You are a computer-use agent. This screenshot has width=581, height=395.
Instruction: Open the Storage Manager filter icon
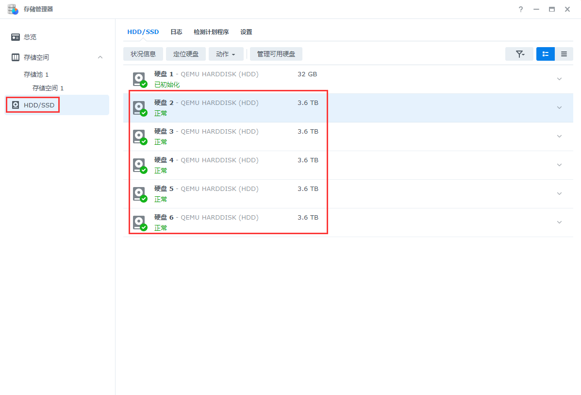(519, 54)
